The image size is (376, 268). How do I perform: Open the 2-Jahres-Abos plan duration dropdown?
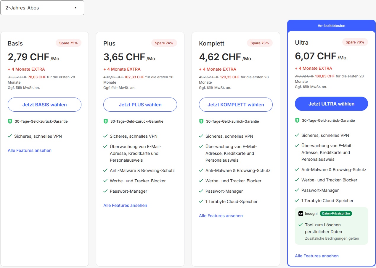tap(42, 8)
